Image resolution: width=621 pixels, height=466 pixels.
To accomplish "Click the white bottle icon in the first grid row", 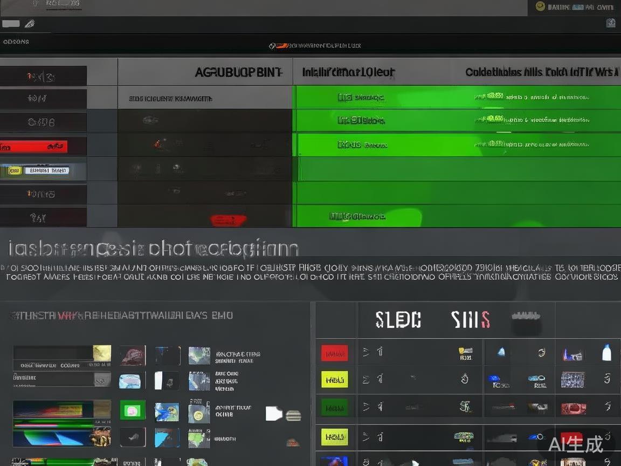I will (607, 353).
